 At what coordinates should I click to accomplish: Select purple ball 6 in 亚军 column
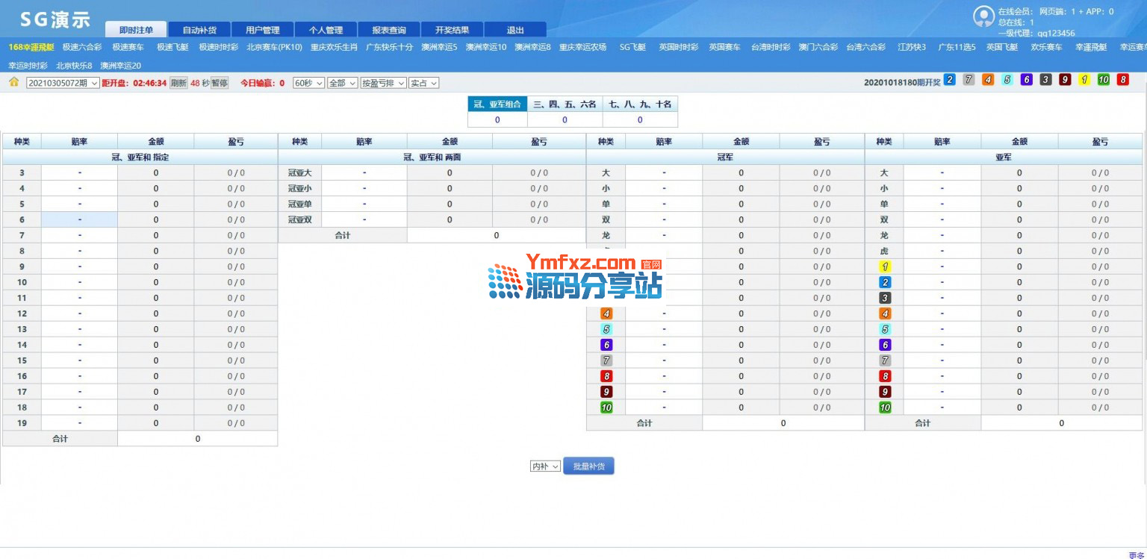(x=884, y=345)
